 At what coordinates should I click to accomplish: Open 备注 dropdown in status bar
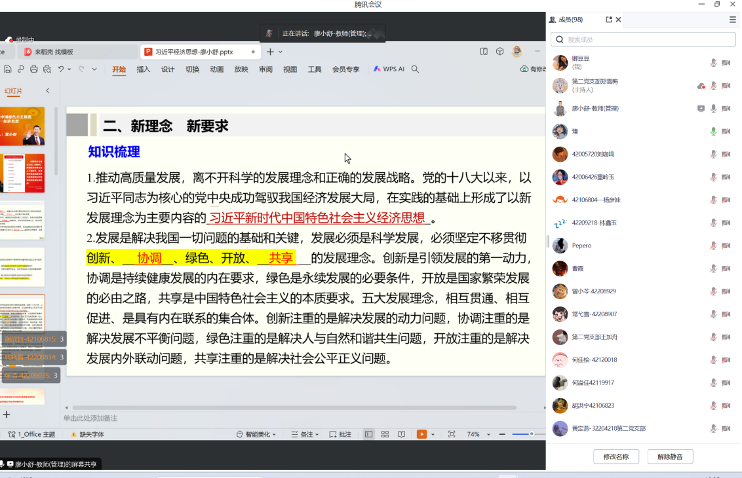(x=305, y=434)
